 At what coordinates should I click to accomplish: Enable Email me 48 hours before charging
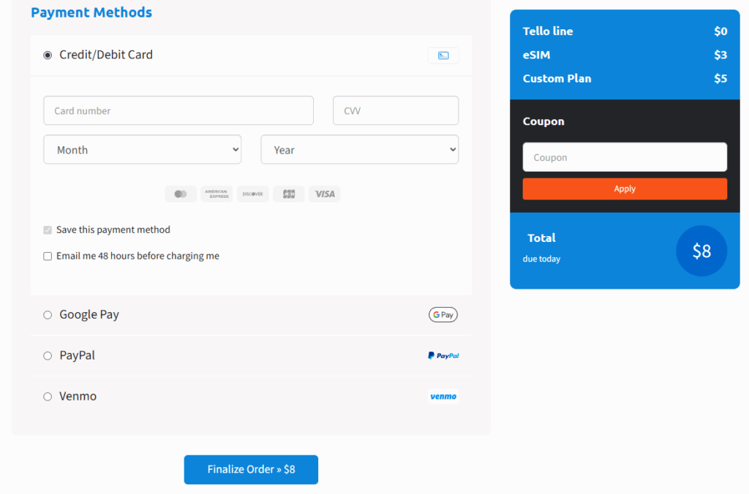[48, 256]
